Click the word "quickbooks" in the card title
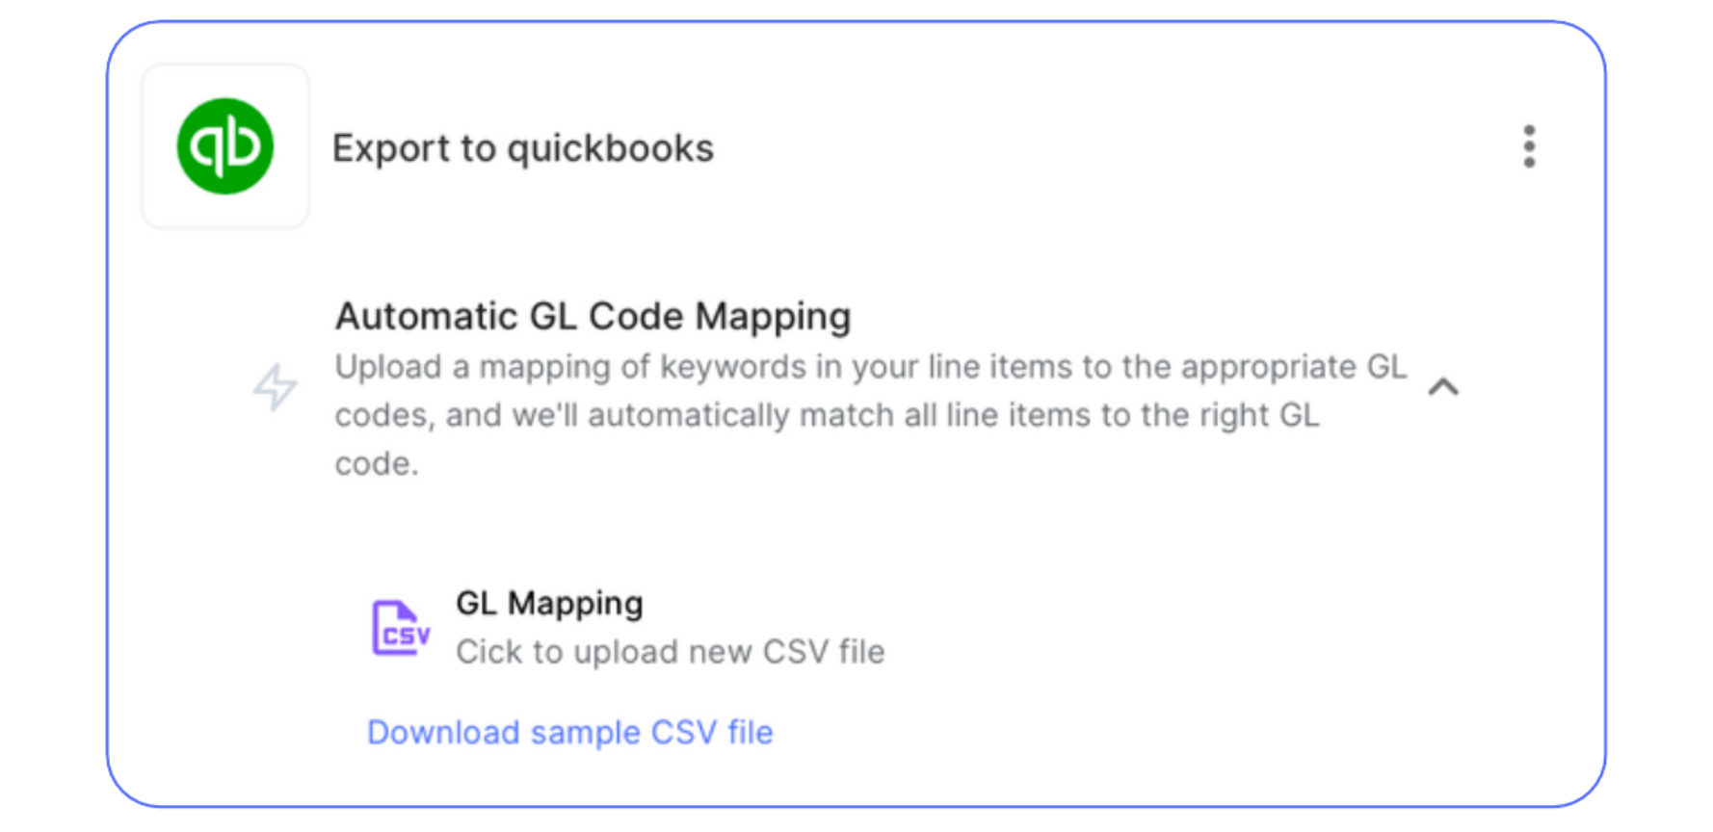1713x832 pixels. [x=610, y=148]
